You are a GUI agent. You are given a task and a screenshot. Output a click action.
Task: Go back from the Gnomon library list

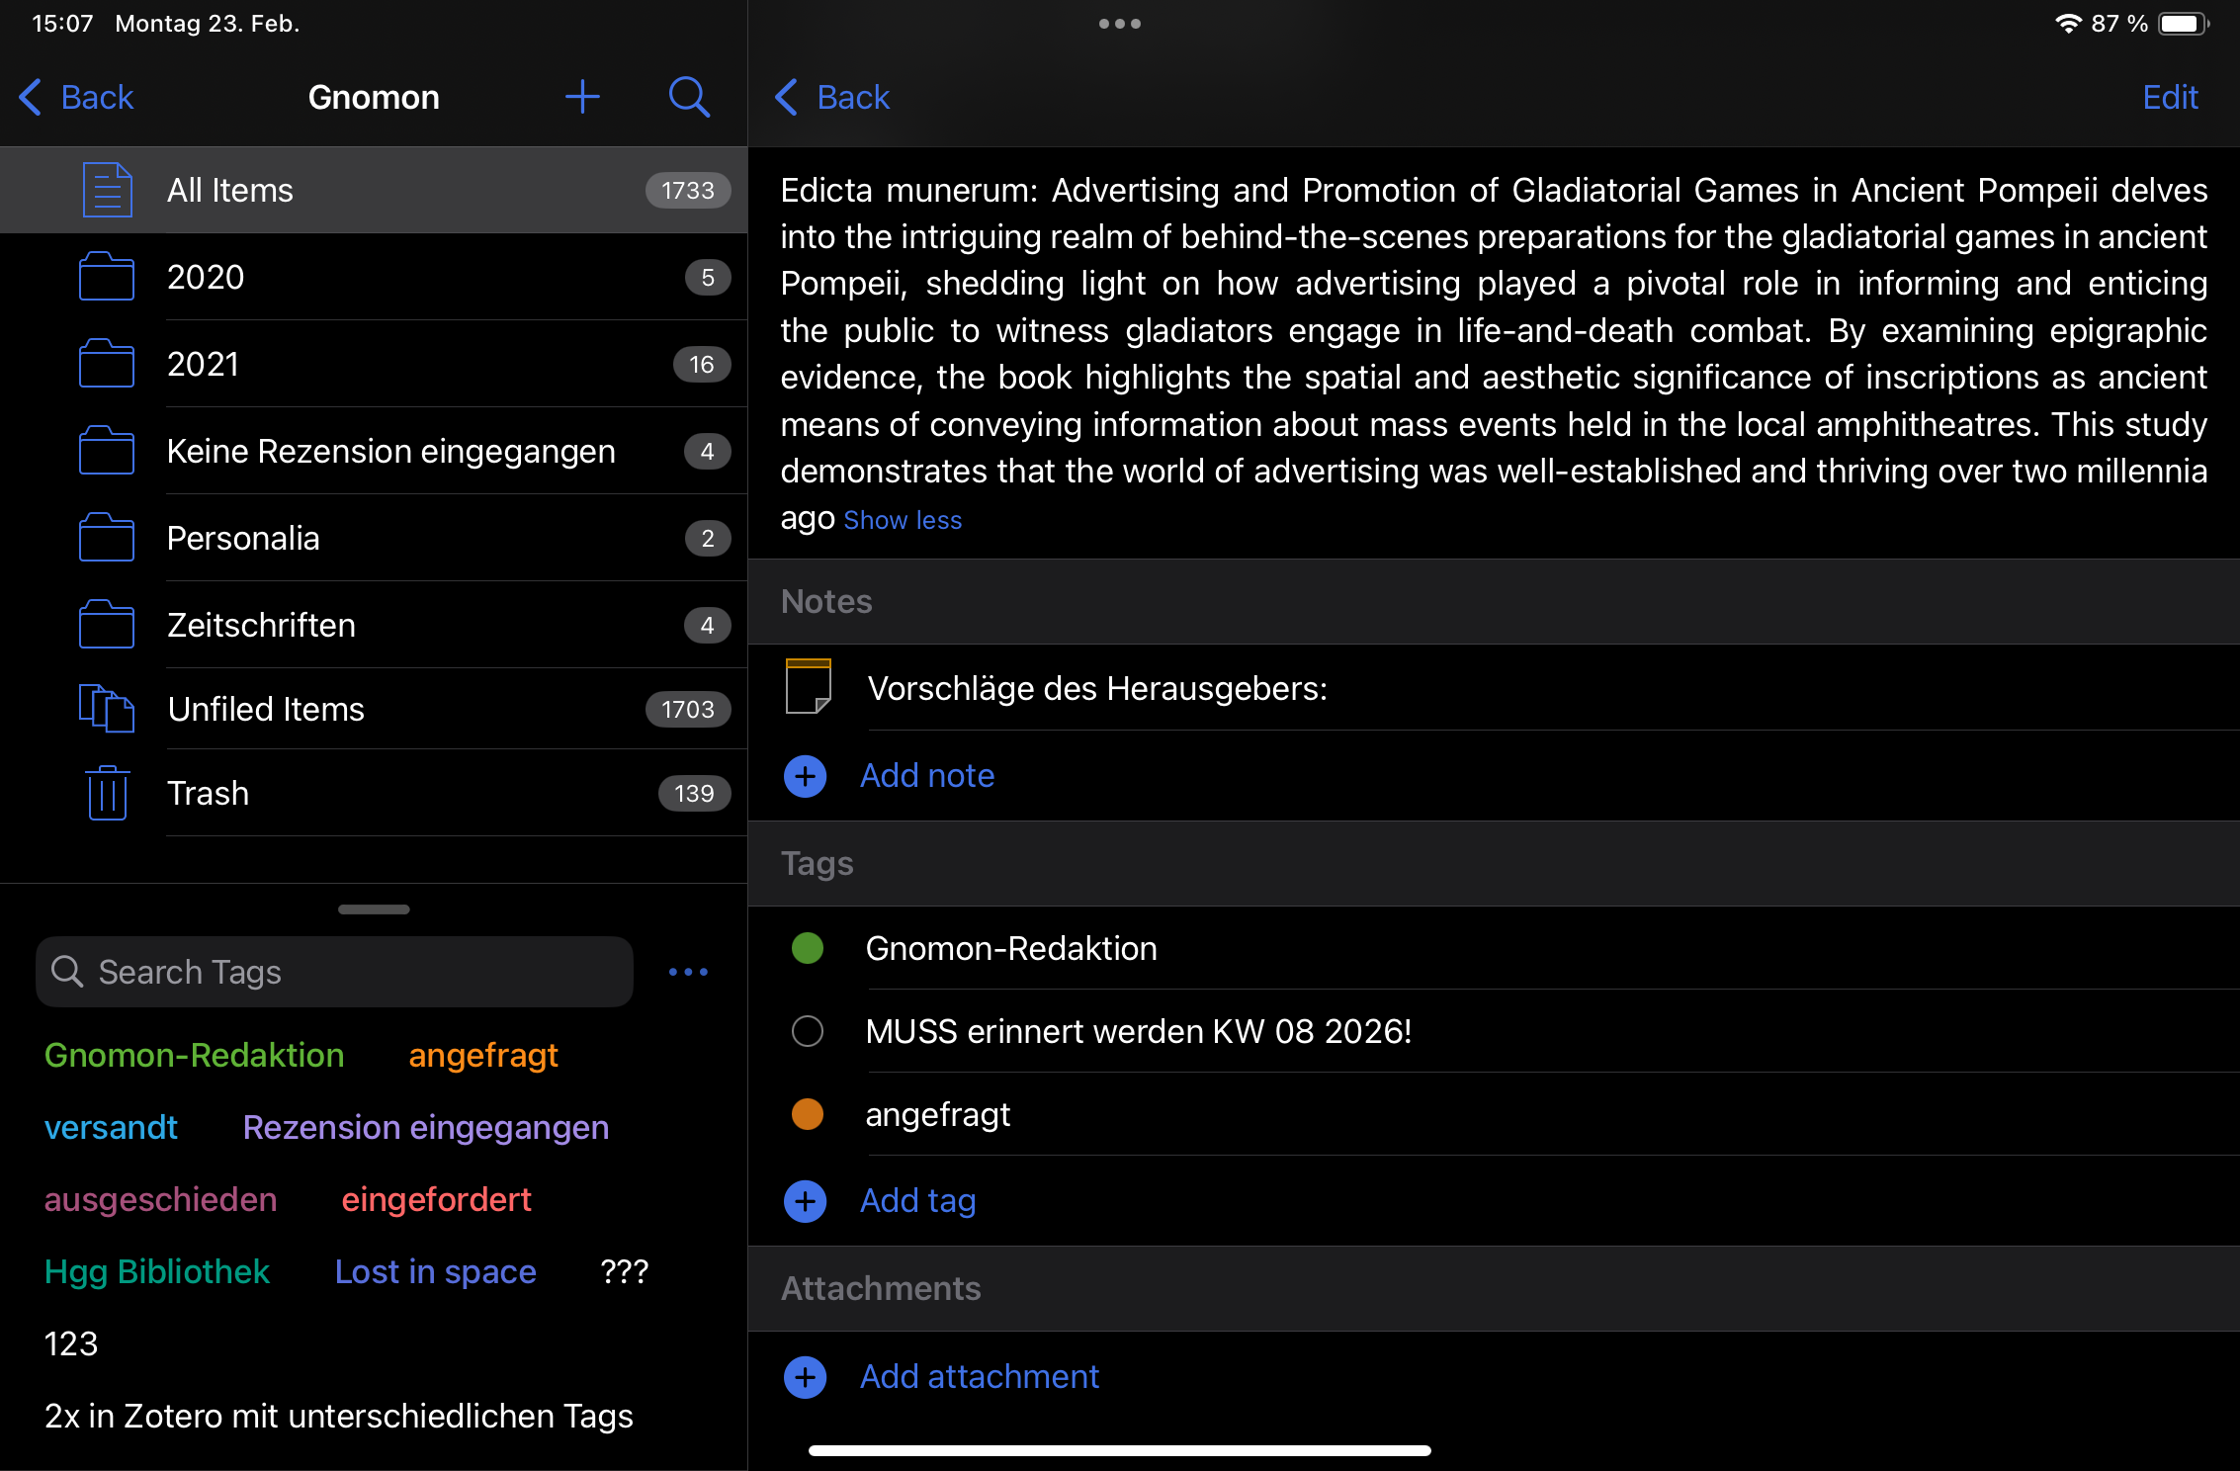coord(77,97)
